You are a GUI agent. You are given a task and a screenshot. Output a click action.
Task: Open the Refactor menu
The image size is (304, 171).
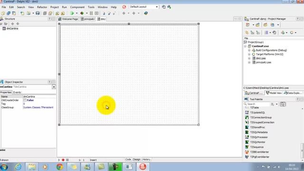42,7
